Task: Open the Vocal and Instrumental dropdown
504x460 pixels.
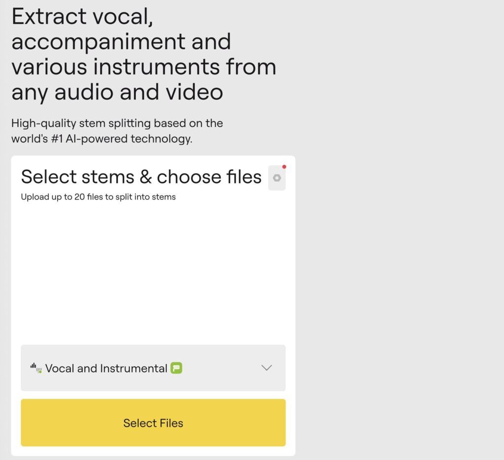Action: [x=153, y=368]
